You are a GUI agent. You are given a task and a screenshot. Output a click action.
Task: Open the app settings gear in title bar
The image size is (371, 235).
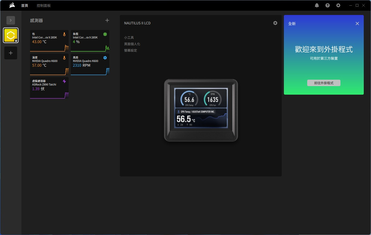pos(338,5)
